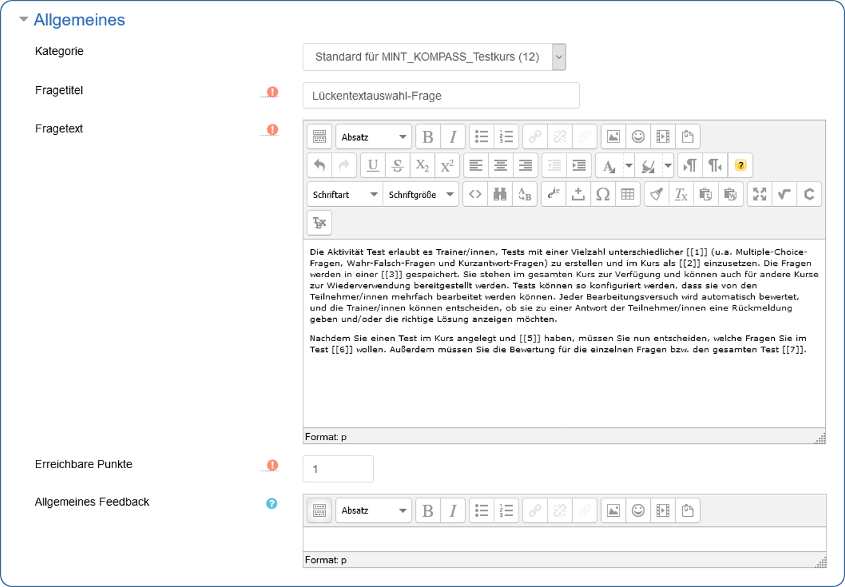This screenshot has width=845, height=587.
Task: Open the yellow editor help icon
Action: click(x=740, y=165)
